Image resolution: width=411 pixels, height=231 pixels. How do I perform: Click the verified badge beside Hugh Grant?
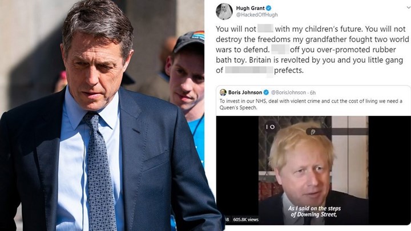tap(268, 8)
